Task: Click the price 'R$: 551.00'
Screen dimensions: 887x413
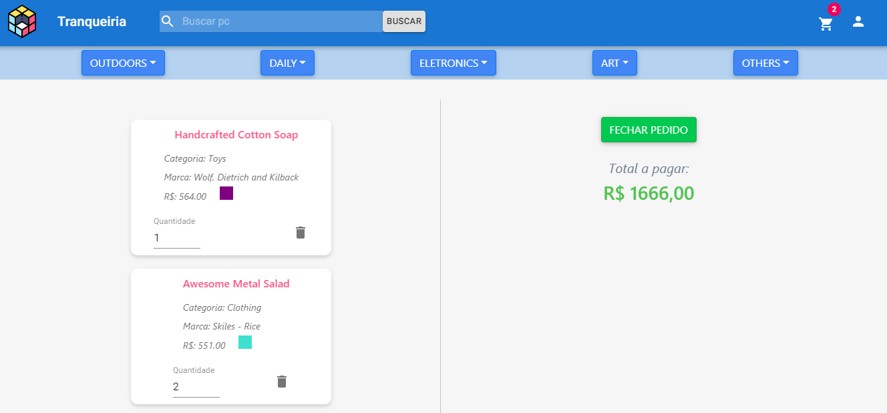Action: click(x=204, y=346)
